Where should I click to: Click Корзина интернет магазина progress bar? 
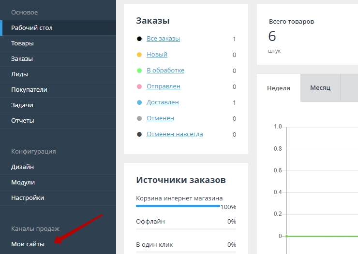tap(178, 206)
